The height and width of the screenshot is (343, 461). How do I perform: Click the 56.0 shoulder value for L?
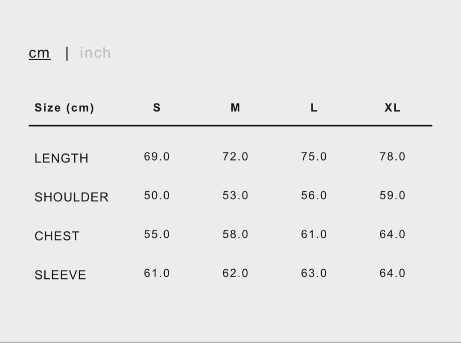coord(314,196)
